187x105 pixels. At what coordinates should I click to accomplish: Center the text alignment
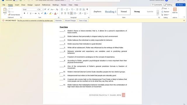[65, 13]
